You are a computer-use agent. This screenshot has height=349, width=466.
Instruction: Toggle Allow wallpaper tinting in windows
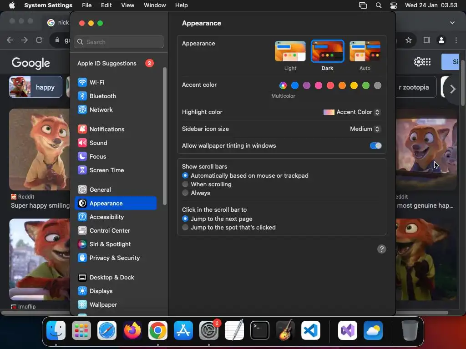(375, 146)
